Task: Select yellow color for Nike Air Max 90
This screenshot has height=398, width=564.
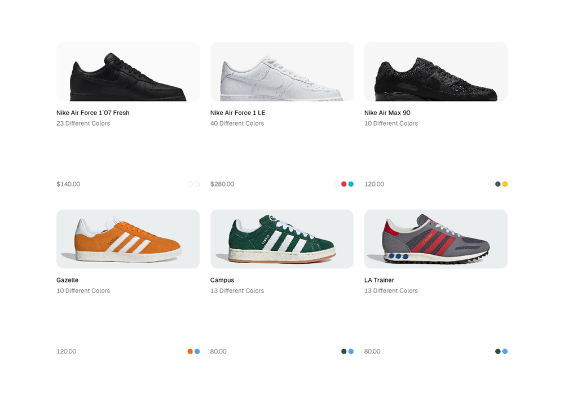Action: pyautogui.click(x=505, y=184)
